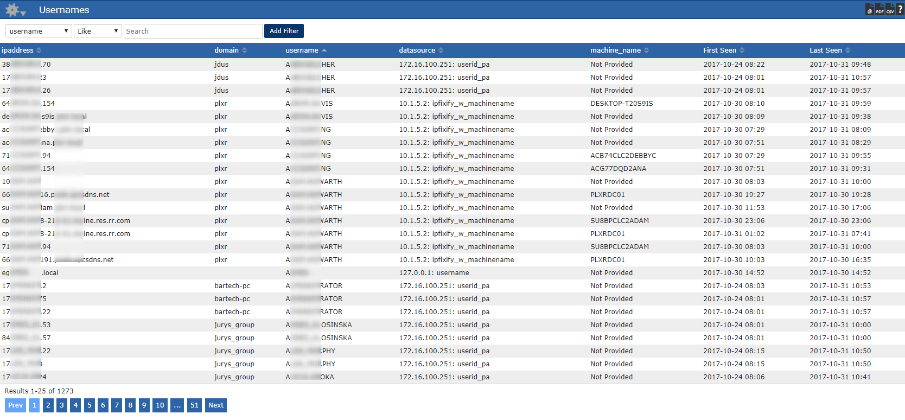
Task: Email the report via @ icon
Action: tap(870, 10)
